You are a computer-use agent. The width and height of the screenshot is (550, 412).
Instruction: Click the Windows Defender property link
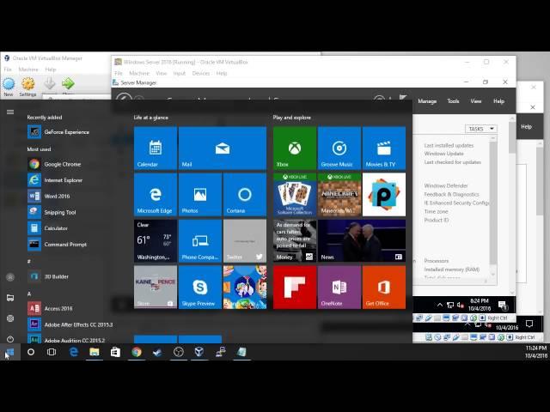pos(446,185)
